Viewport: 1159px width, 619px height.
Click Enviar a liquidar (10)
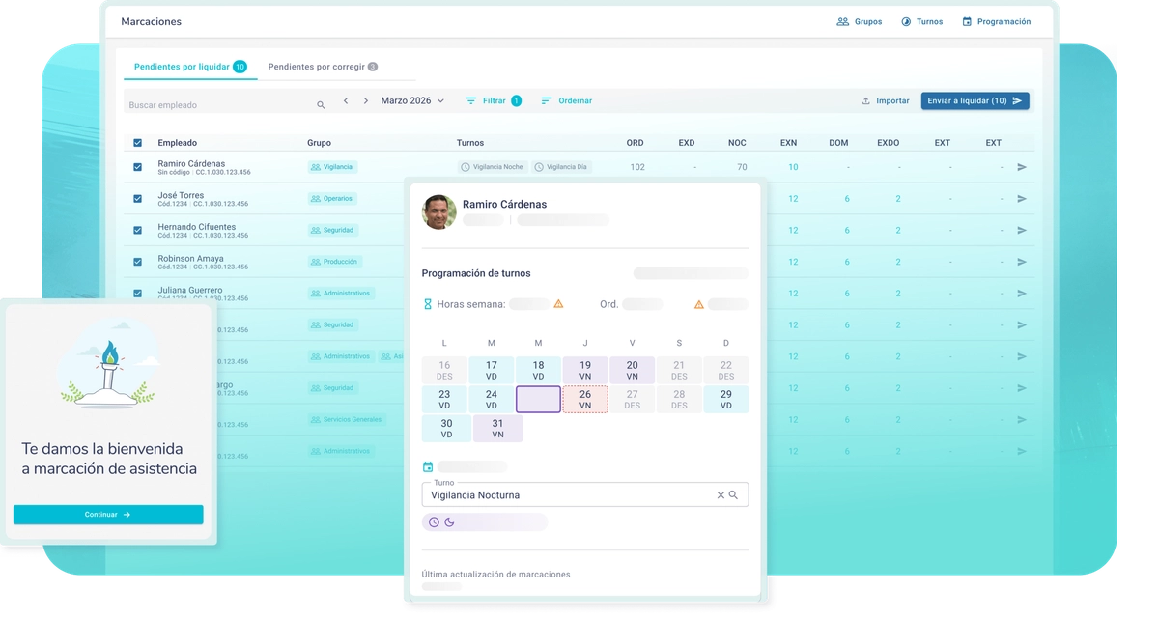975,100
